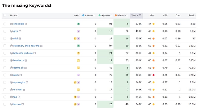Viewport: 198px width, 108px height.
Task: Click the SERP icon next to bella vita perfume
Action: point(35,53)
